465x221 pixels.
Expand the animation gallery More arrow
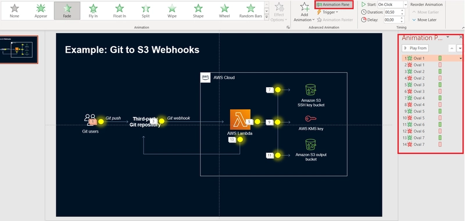(266, 17)
